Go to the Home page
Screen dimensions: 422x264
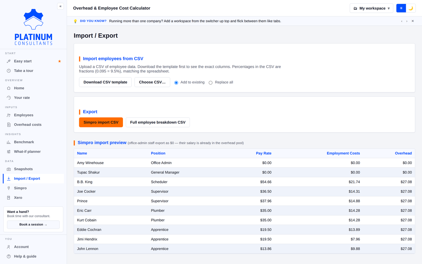(33, 88)
